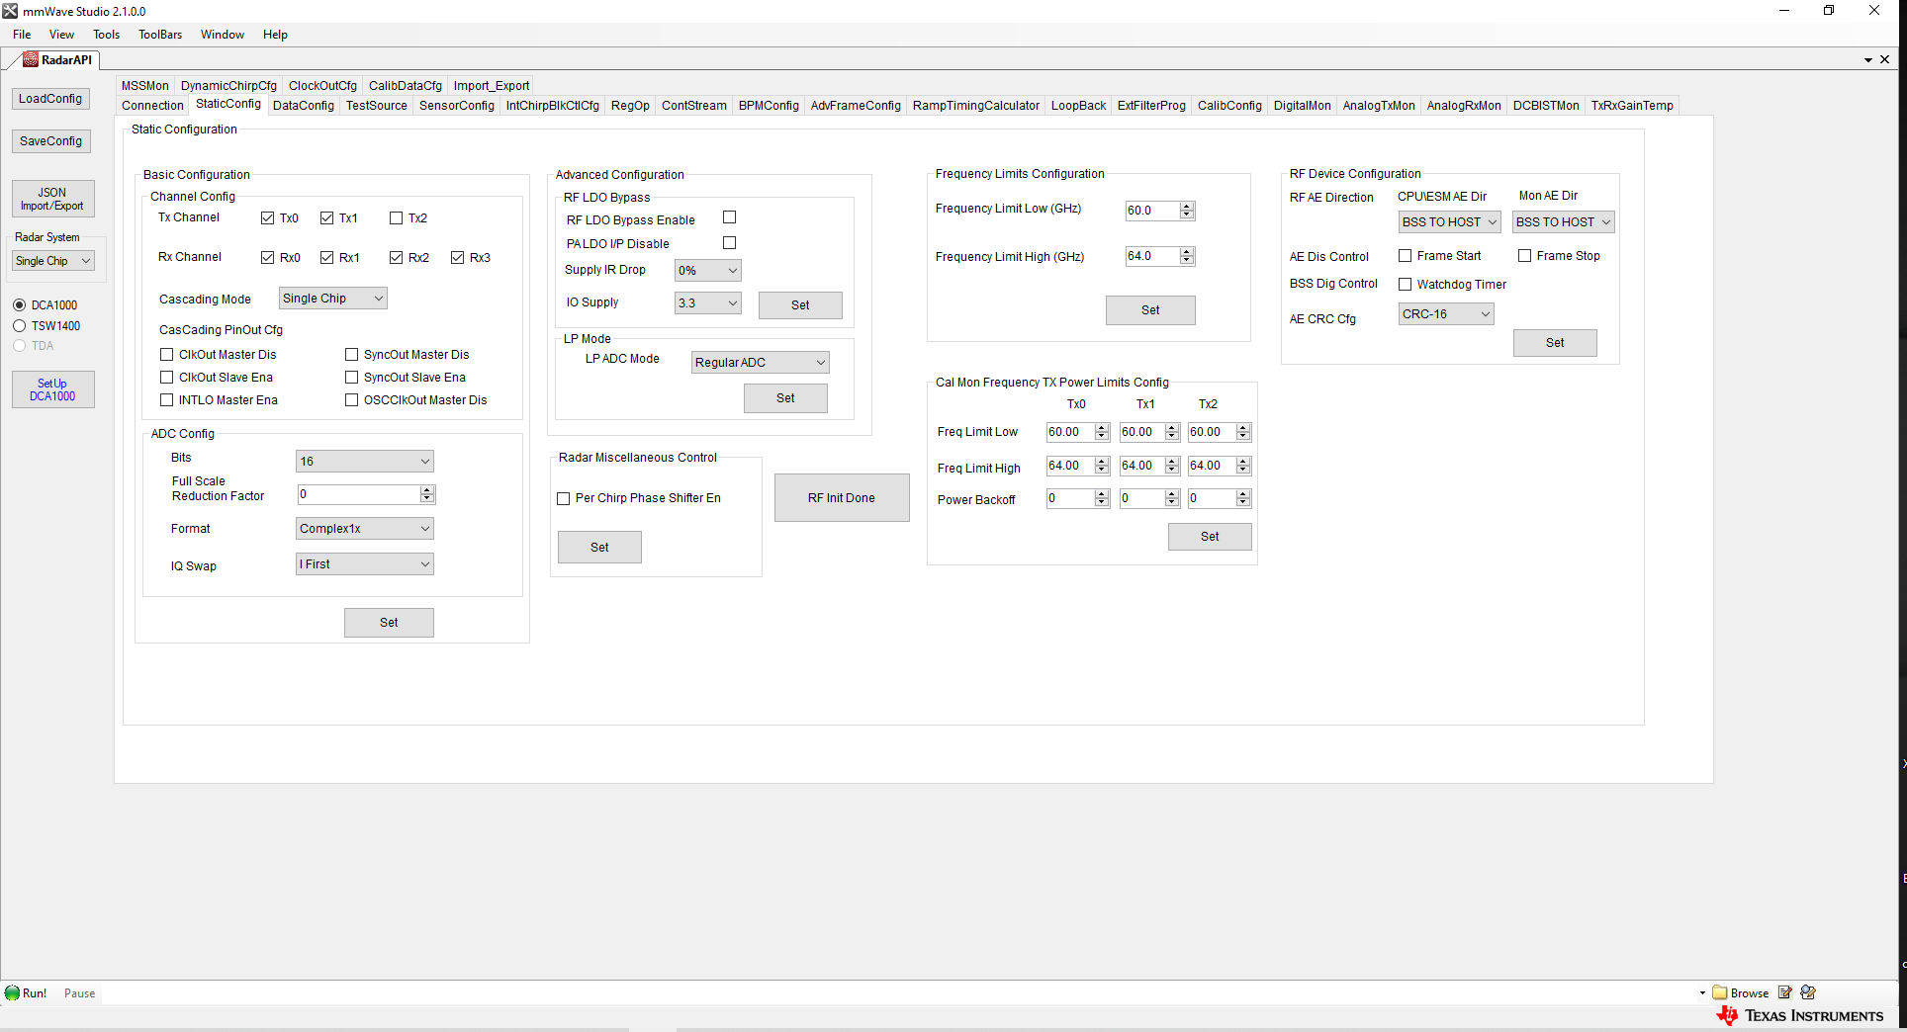Click the Frequency Limit Low (GHz) field
The height and width of the screenshot is (1032, 1907).
(x=1160, y=211)
